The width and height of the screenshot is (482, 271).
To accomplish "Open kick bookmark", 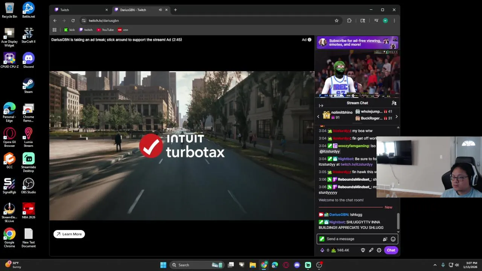I will [69, 30].
